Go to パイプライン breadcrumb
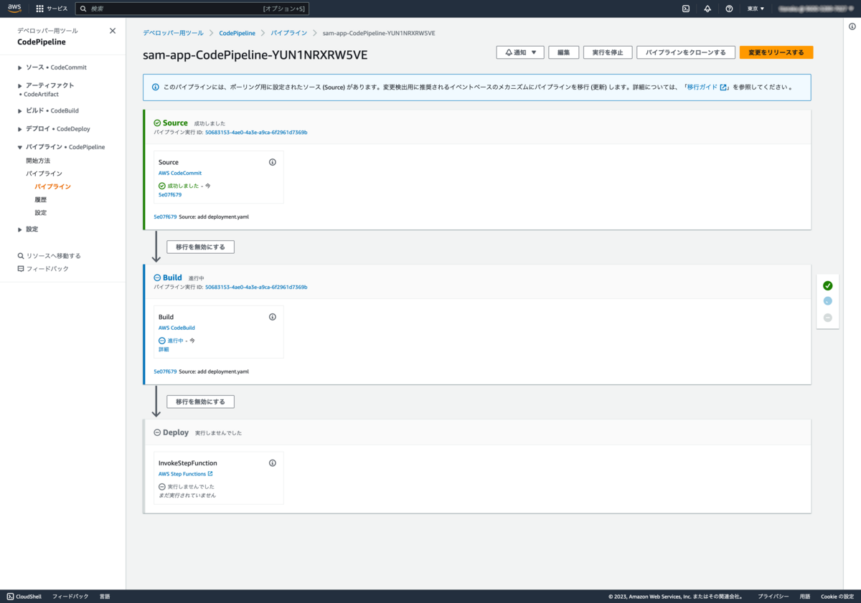This screenshot has width=861, height=603. coord(288,33)
